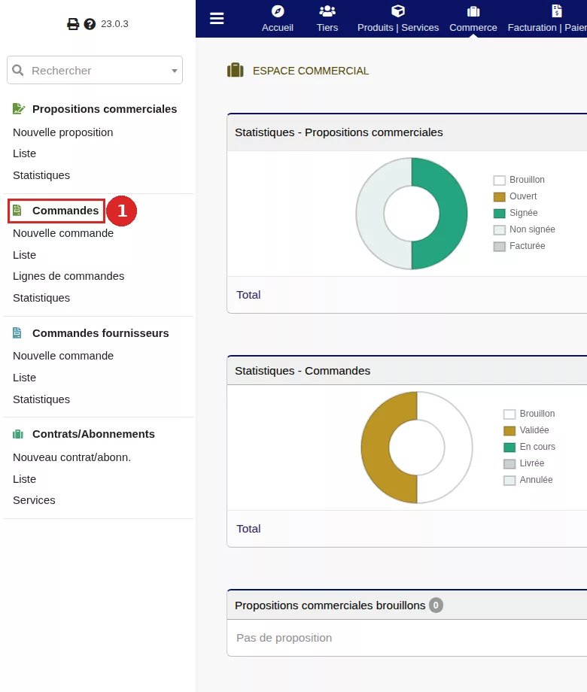The image size is (587, 692).
Task: Click the Facturation invoice icon
Action: (557, 11)
